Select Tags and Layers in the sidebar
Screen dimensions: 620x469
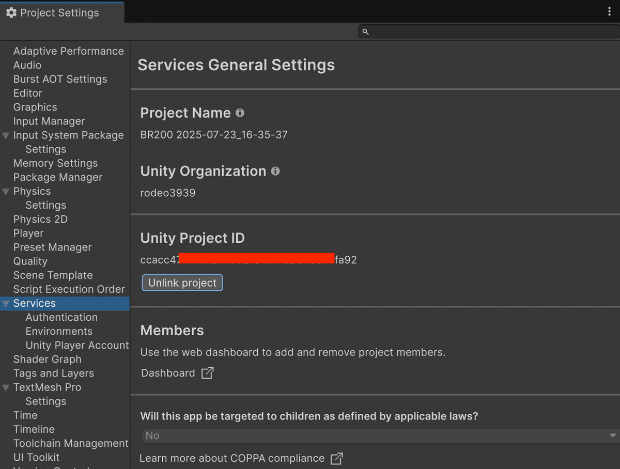coord(54,373)
